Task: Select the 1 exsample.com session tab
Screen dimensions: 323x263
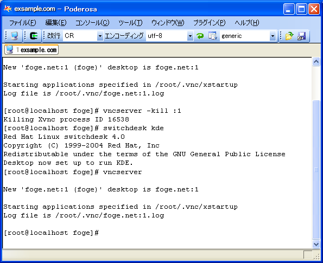Action: (x=31, y=50)
